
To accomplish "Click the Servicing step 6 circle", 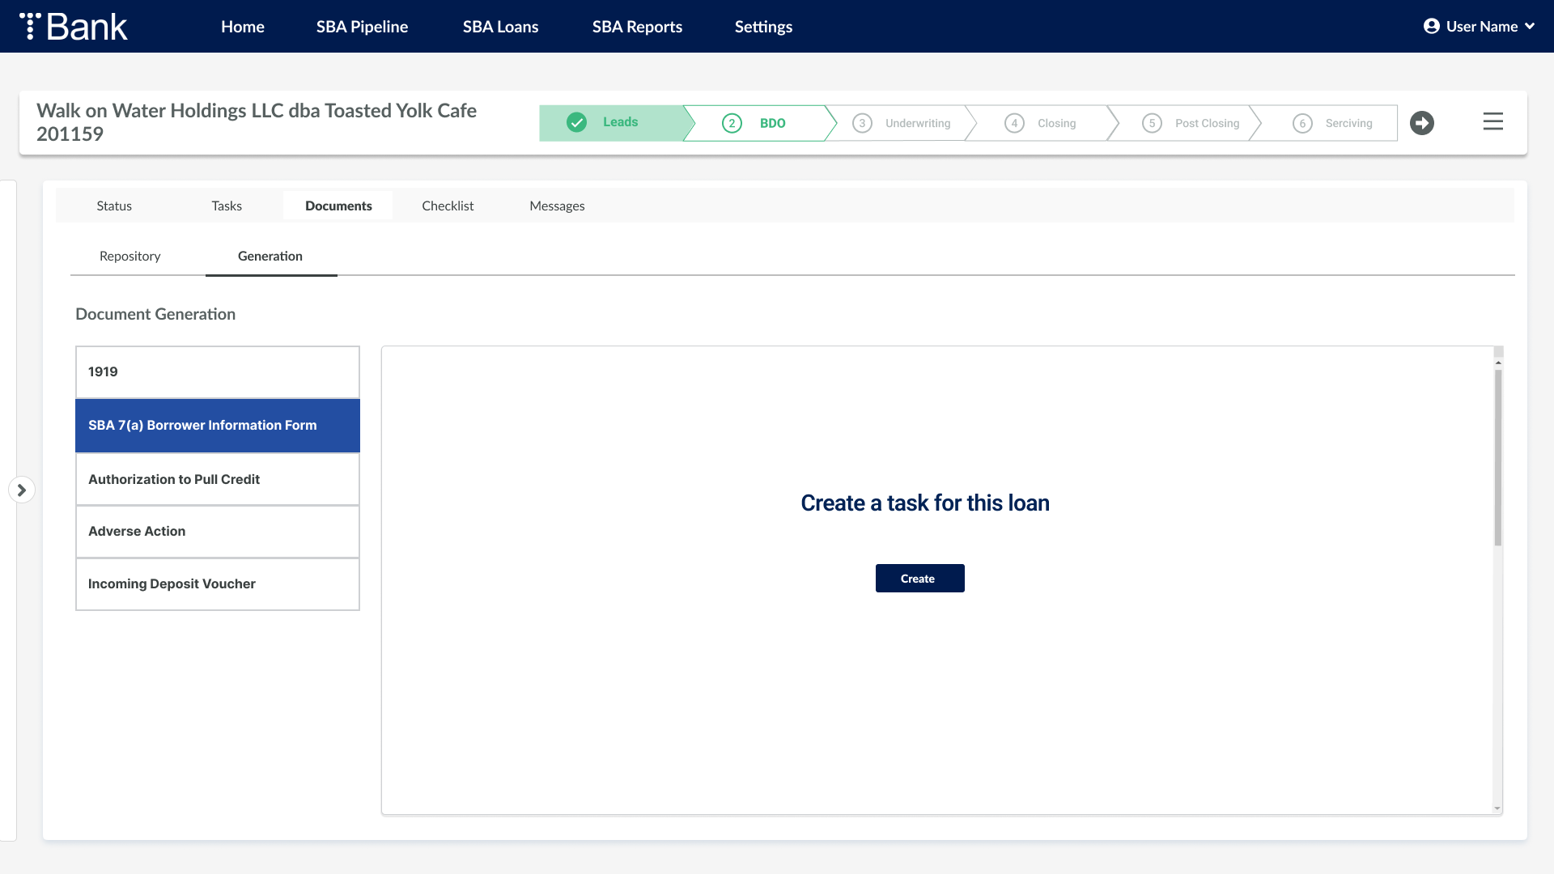I will coord(1302,123).
